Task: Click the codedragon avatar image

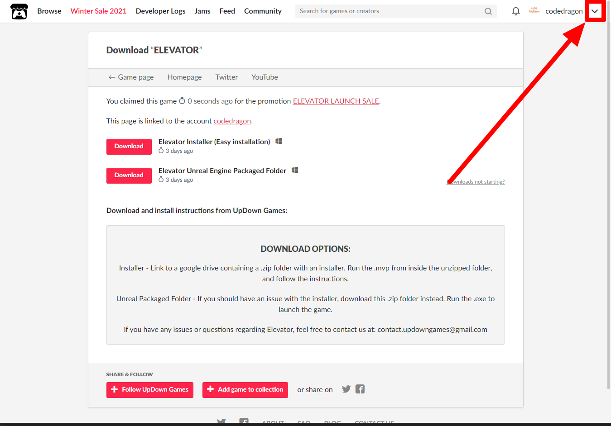Action: tap(534, 10)
